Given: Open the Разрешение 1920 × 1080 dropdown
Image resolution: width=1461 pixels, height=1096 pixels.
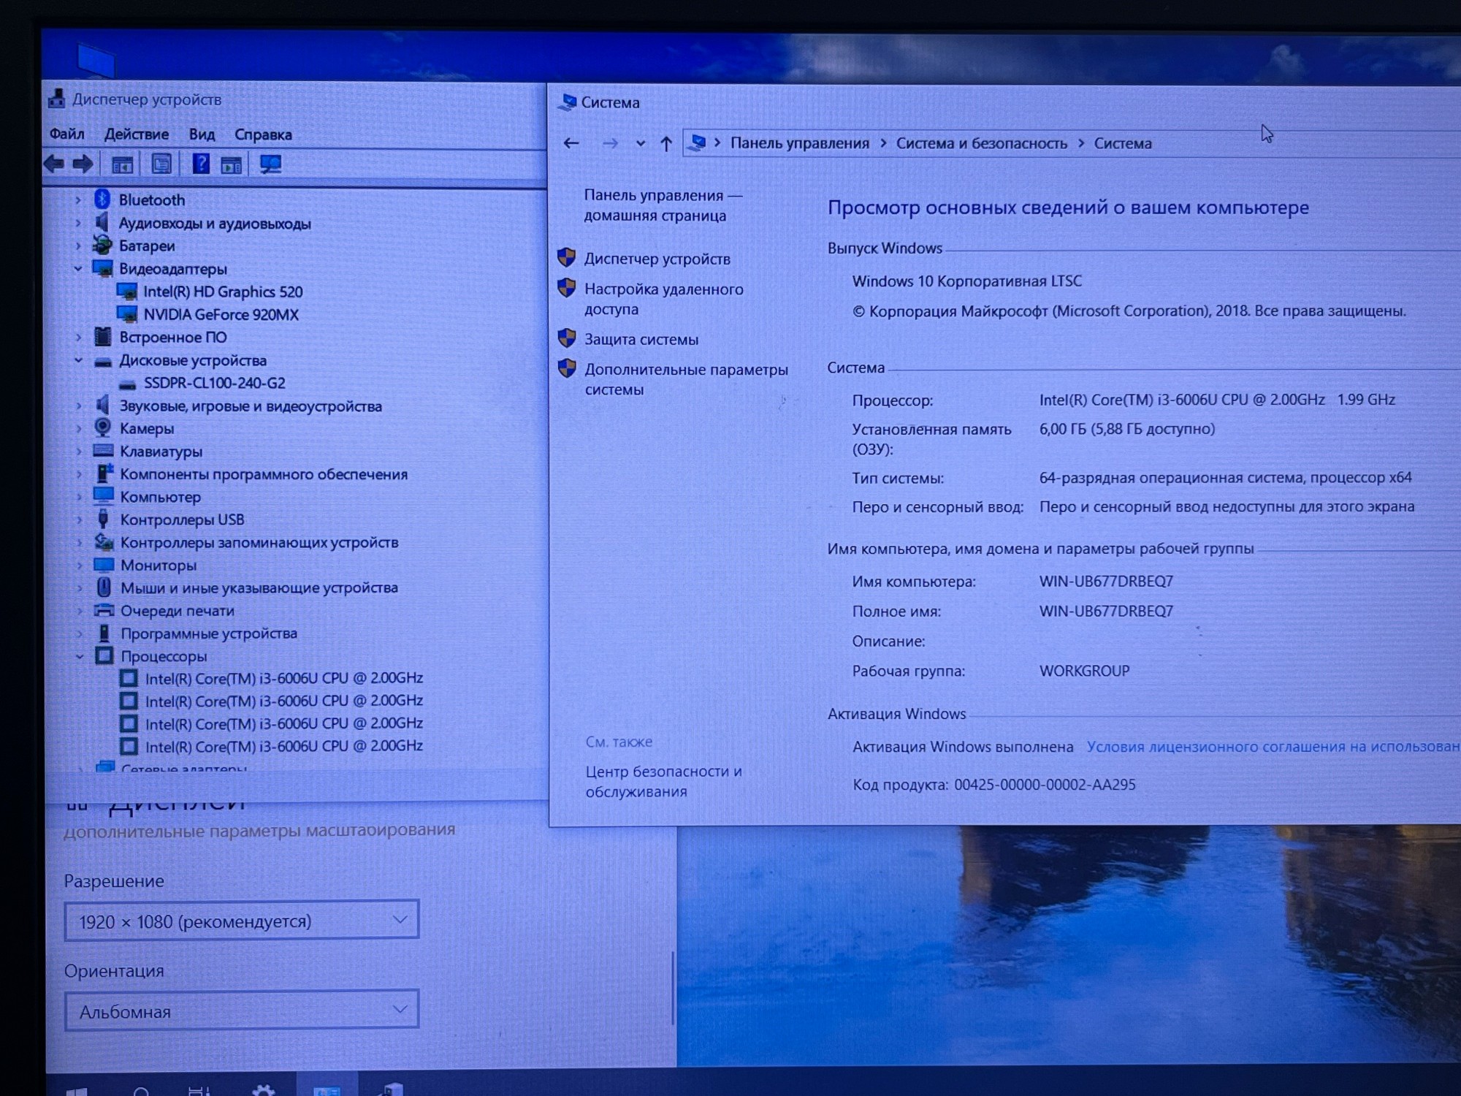Looking at the screenshot, I should pos(241,921).
